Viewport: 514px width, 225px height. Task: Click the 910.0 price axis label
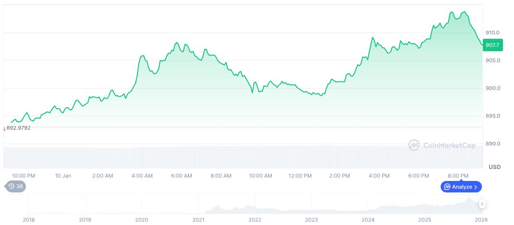(492, 33)
